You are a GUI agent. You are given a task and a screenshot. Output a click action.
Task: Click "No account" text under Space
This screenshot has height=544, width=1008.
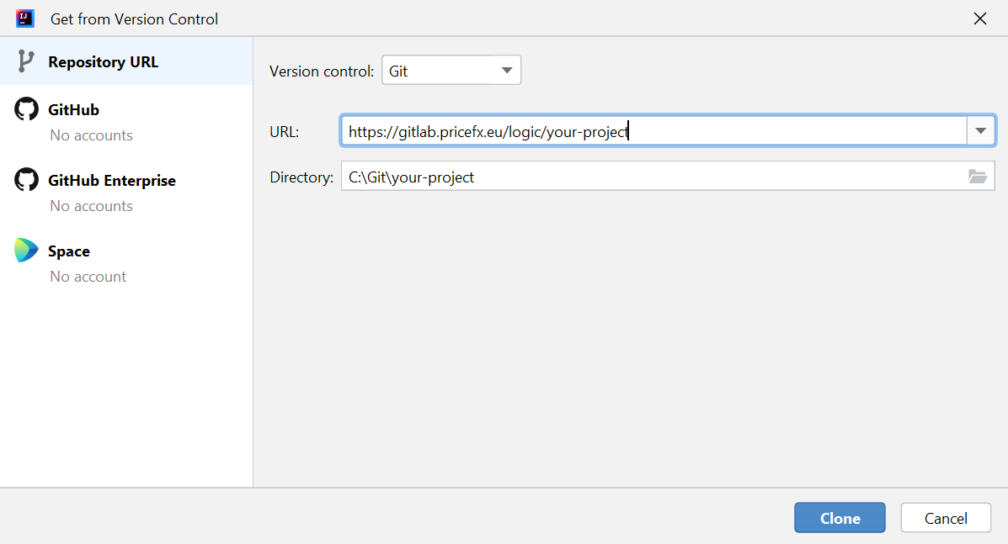click(88, 277)
